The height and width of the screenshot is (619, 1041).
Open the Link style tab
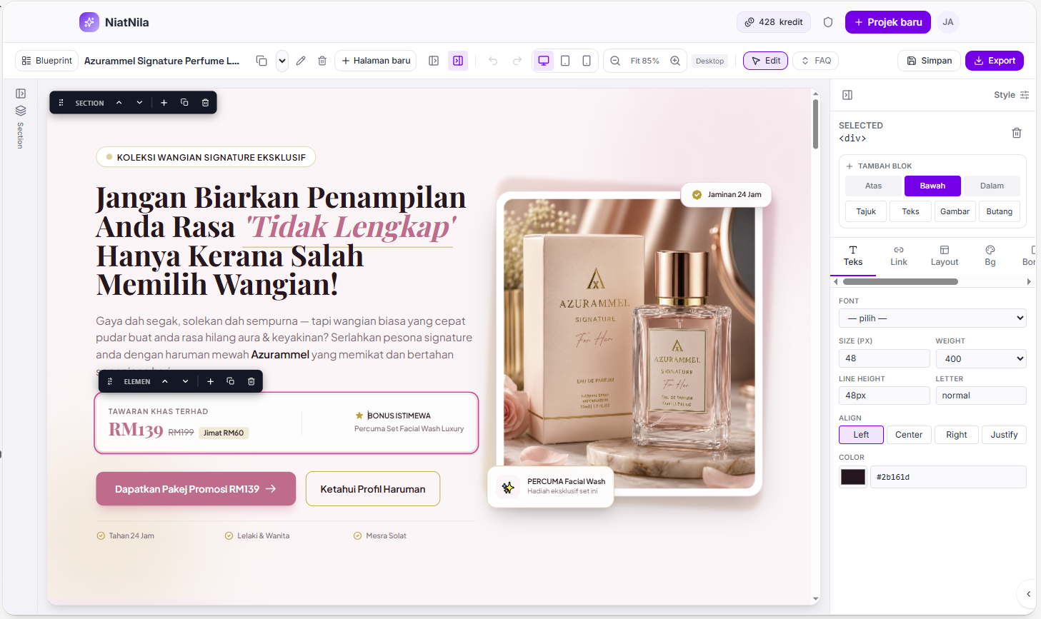pyautogui.click(x=899, y=256)
